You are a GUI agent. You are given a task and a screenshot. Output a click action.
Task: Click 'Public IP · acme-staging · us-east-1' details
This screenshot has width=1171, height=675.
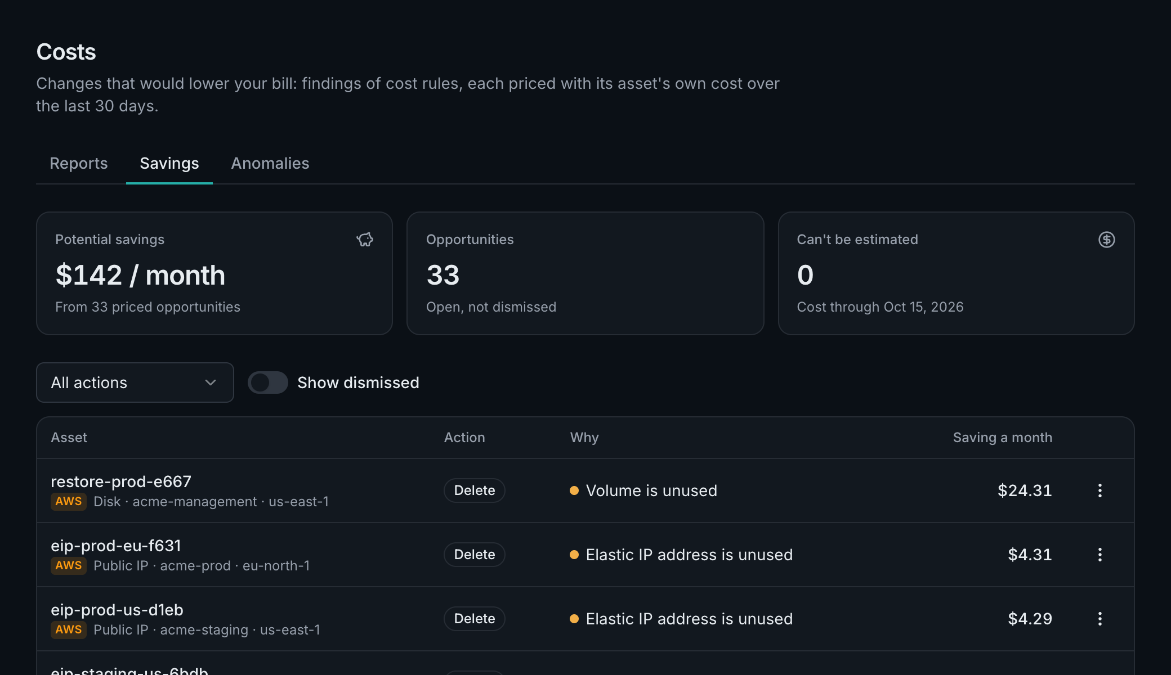tap(207, 630)
